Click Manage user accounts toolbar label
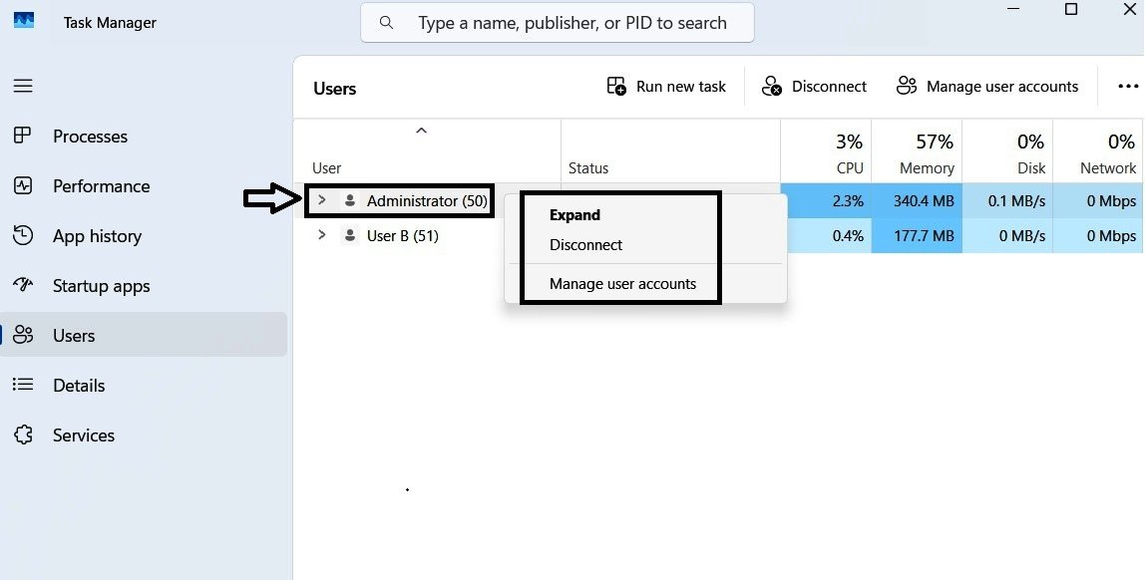Image resolution: width=1145 pixels, height=580 pixels. [1001, 87]
